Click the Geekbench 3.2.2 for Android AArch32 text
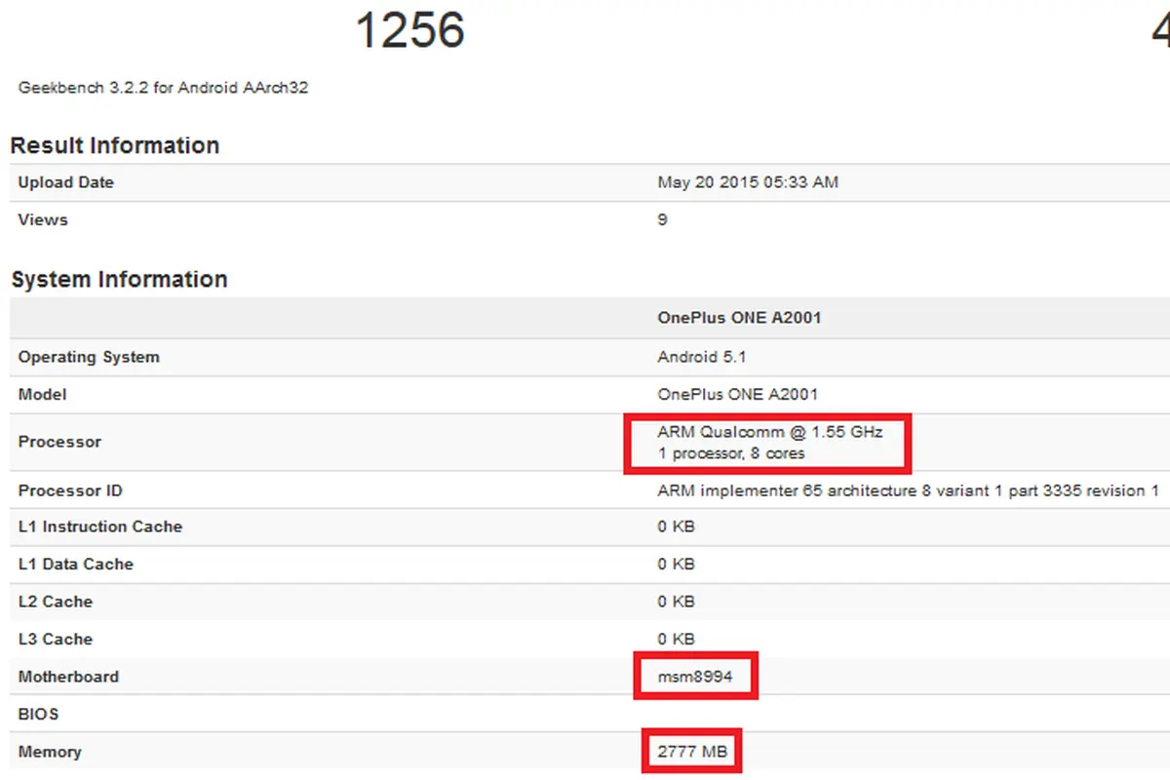This screenshot has height=780, width=1170. point(164,88)
